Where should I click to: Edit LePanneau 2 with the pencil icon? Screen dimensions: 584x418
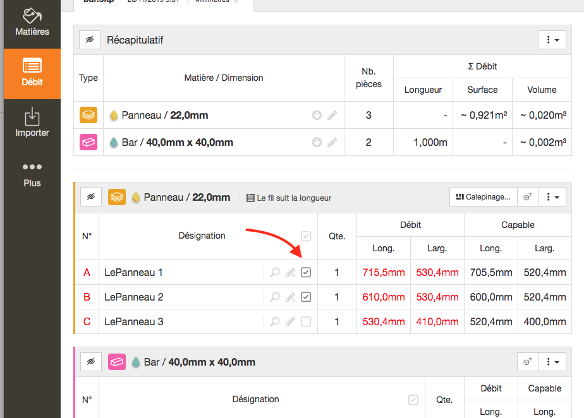click(x=290, y=297)
